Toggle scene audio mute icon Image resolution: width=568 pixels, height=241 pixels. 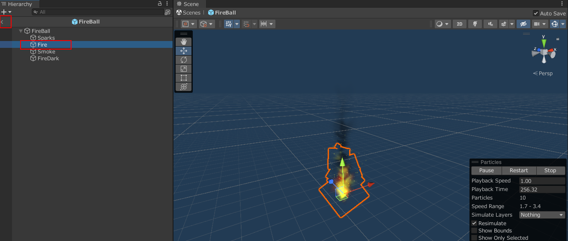click(490, 24)
